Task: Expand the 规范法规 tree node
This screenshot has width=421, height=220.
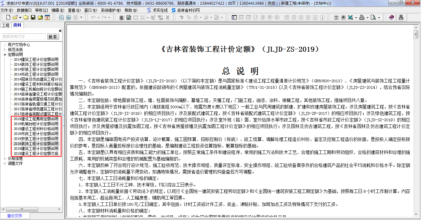Action: (x=5, y=50)
